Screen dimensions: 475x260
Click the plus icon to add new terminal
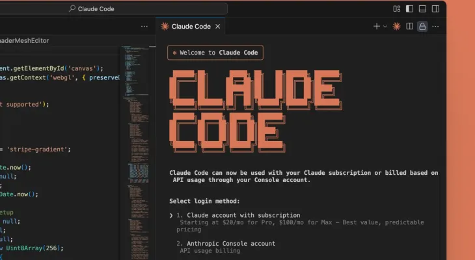click(377, 27)
